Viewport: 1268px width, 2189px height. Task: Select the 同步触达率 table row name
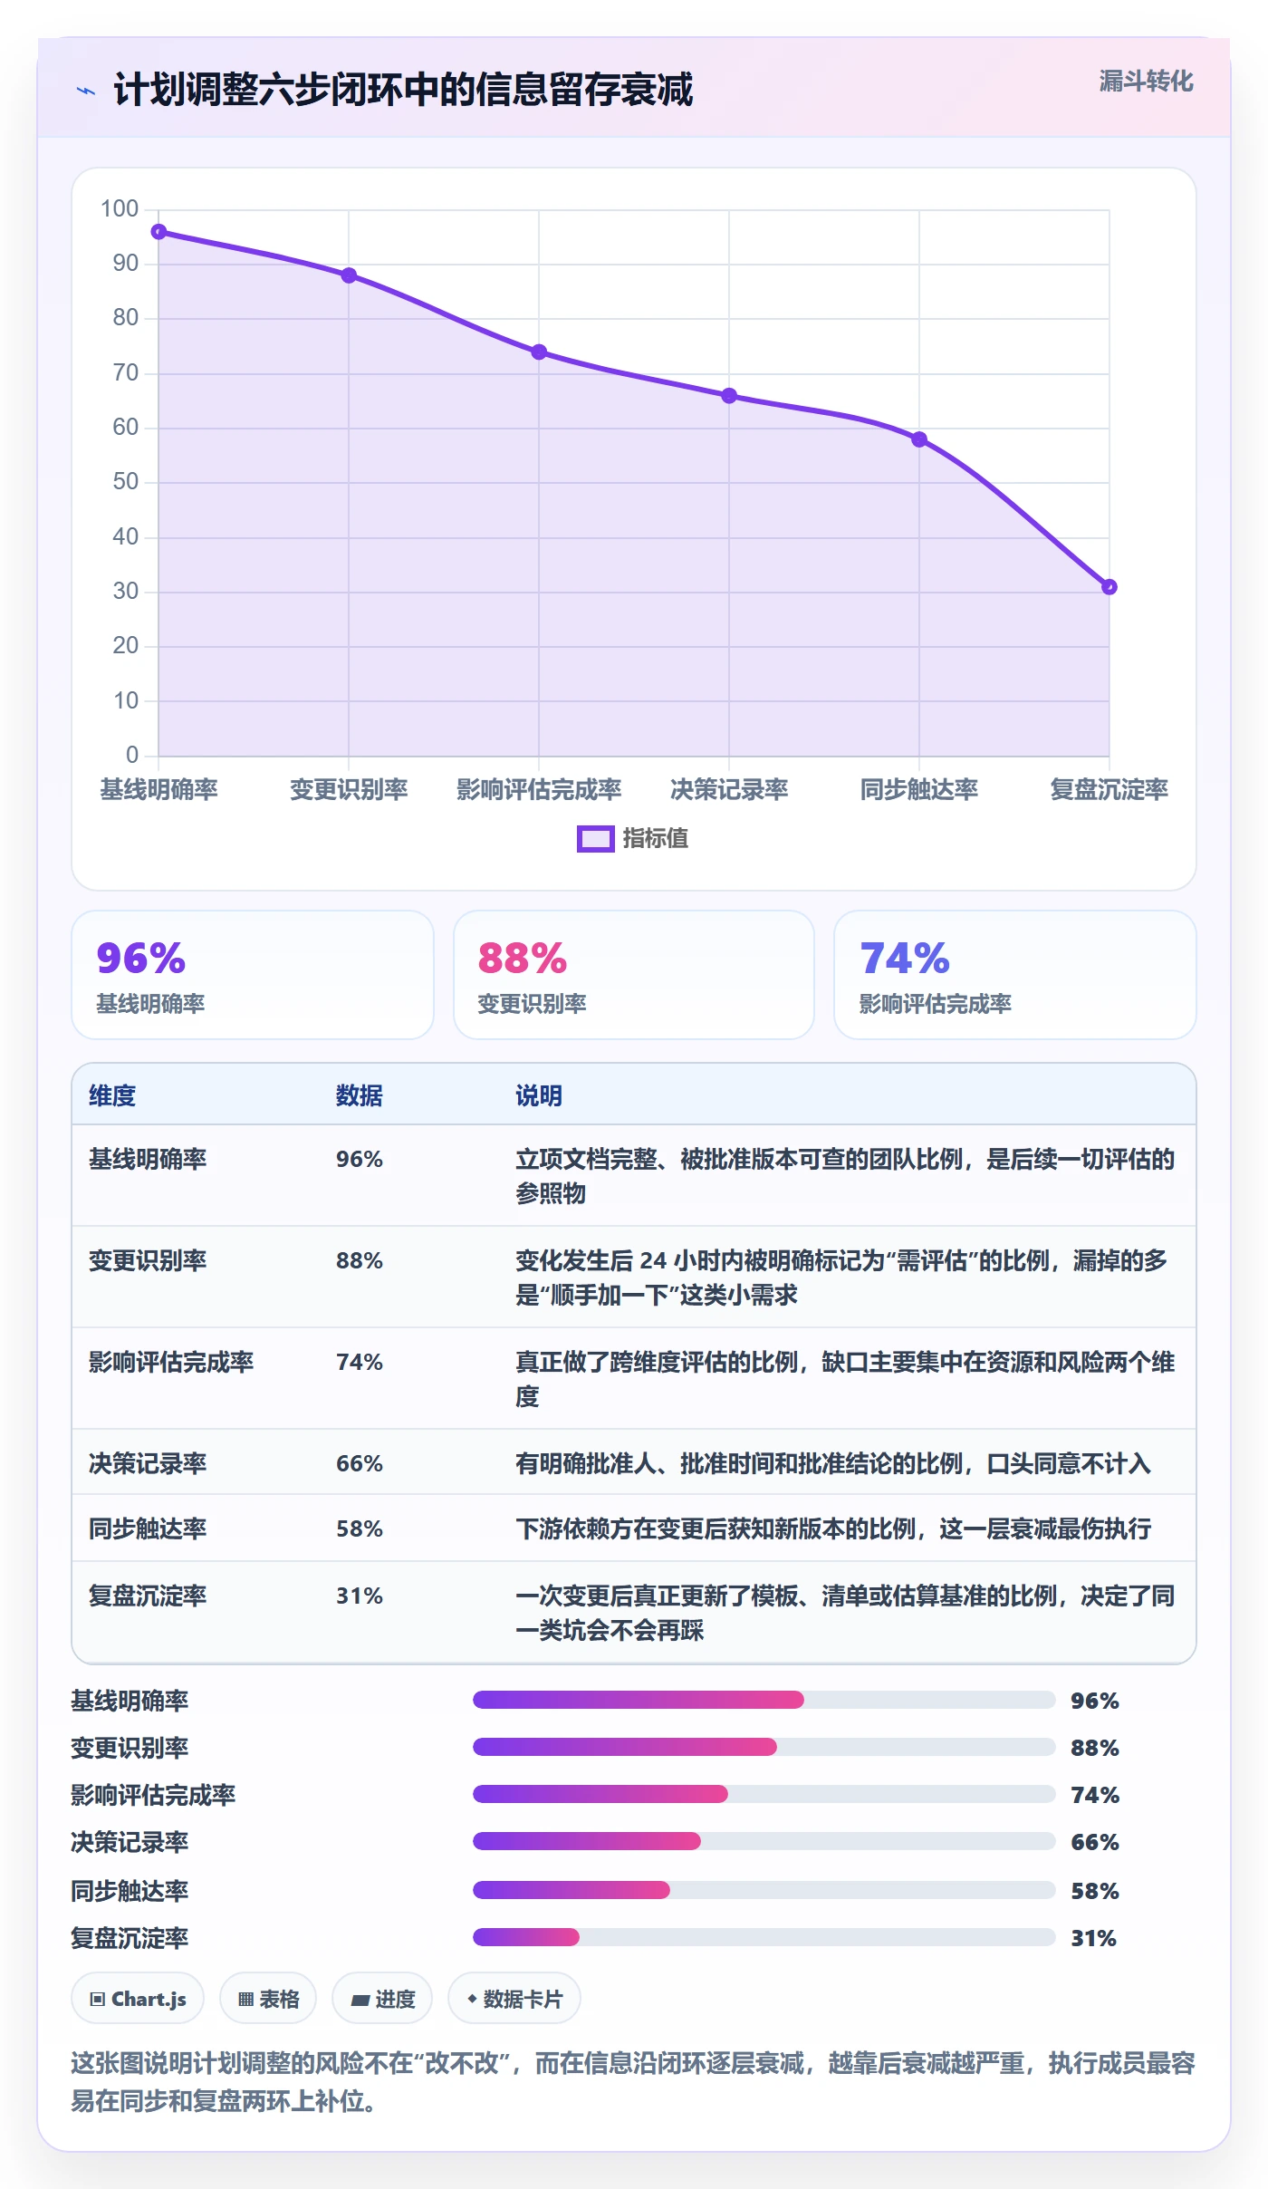(x=148, y=1528)
